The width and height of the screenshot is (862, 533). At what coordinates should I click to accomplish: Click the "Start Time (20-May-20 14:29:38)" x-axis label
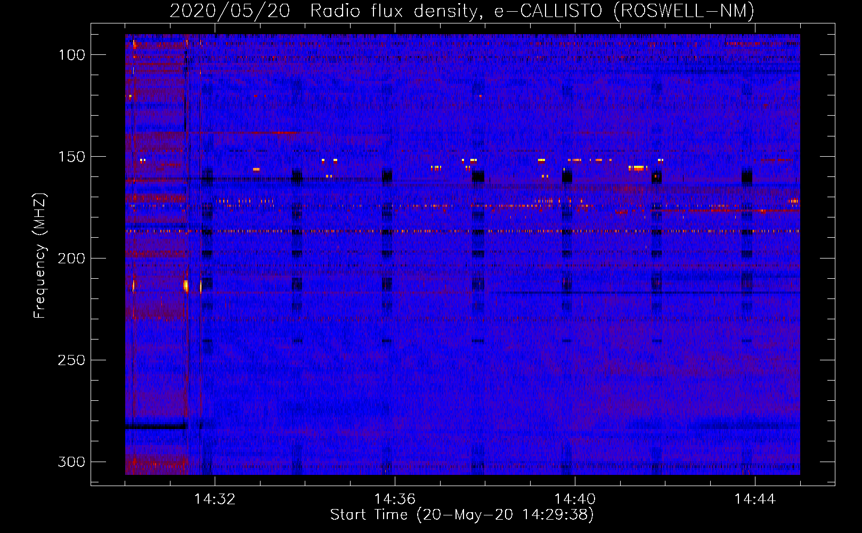[462, 515]
